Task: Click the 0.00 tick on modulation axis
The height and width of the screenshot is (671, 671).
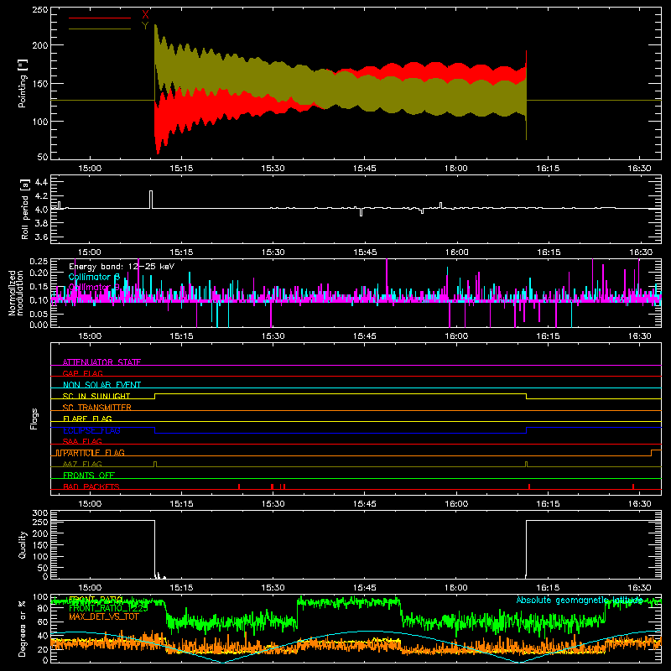Action: pos(39,325)
